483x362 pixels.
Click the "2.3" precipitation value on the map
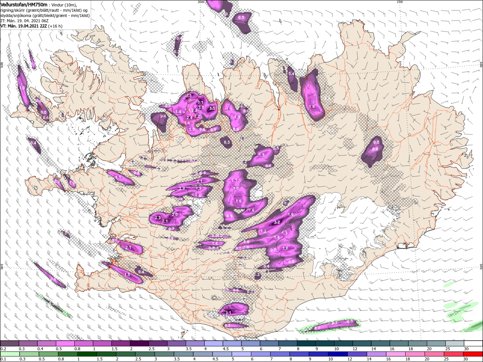tap(158, 218)
